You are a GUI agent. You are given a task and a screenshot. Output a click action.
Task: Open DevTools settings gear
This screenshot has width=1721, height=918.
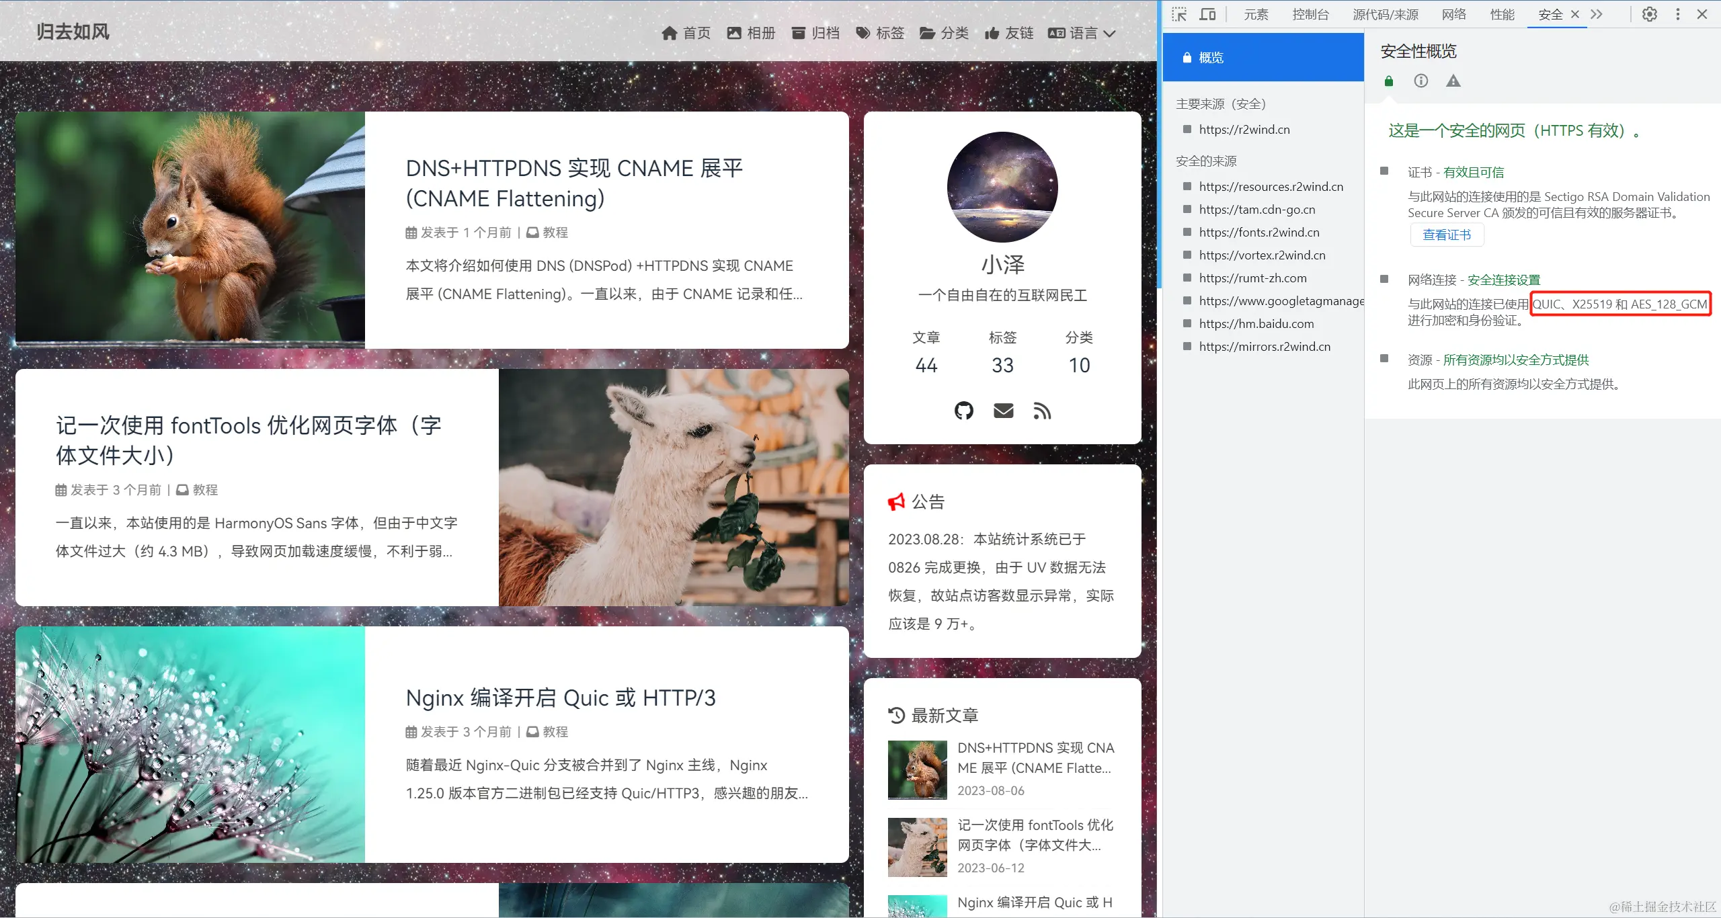pos(1649,14)
